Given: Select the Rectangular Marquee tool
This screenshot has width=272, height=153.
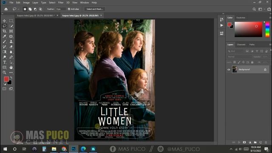Looking at the screenshot, I should [11, 21].
